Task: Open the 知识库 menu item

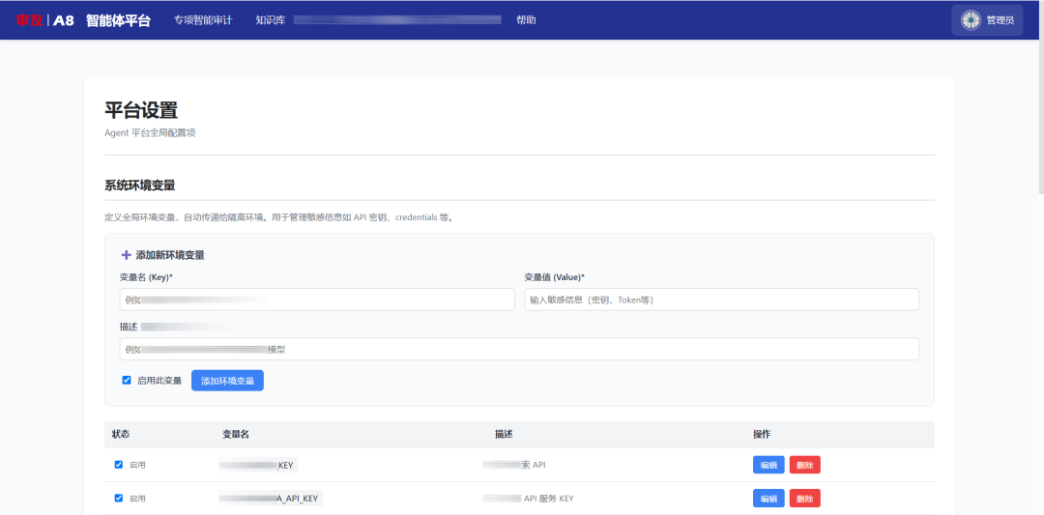Action: [271, 20]
